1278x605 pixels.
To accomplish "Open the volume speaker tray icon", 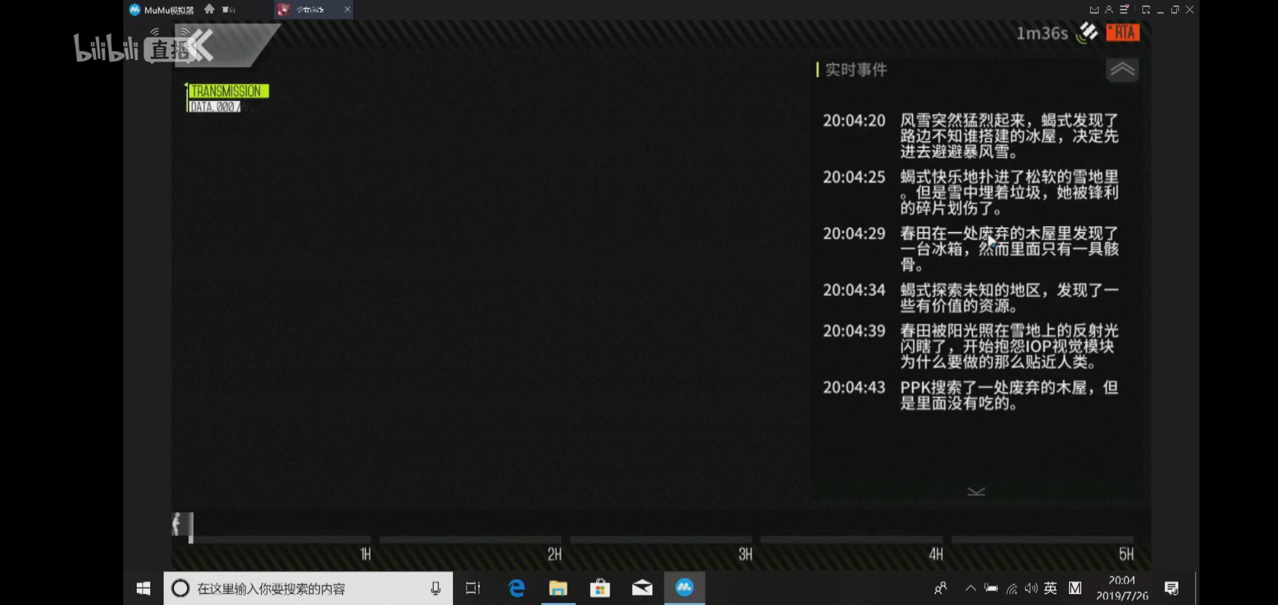I will tap(1031, 588).
